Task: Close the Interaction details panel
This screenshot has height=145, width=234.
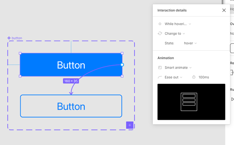Action: (x=224, y=10)
